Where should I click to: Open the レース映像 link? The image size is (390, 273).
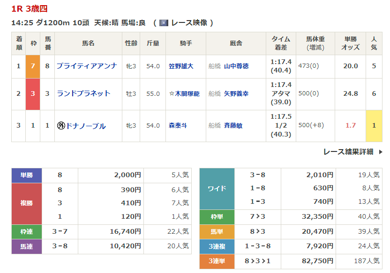(x=189, y=22)
